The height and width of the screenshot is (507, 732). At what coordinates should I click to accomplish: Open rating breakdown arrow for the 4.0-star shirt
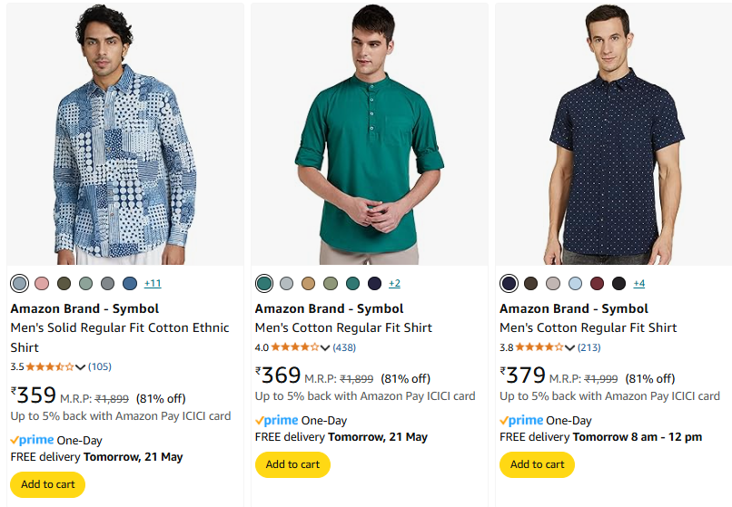[x=325, y=348]
